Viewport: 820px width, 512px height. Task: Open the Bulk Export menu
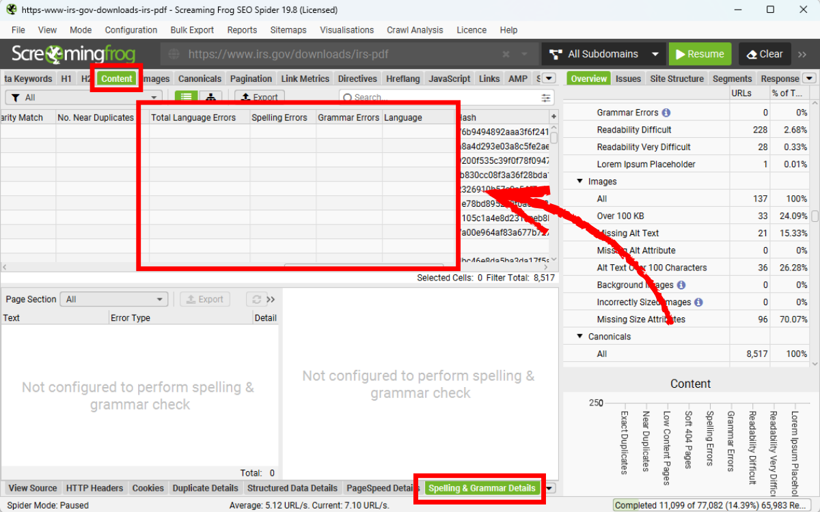pos(192,30)
